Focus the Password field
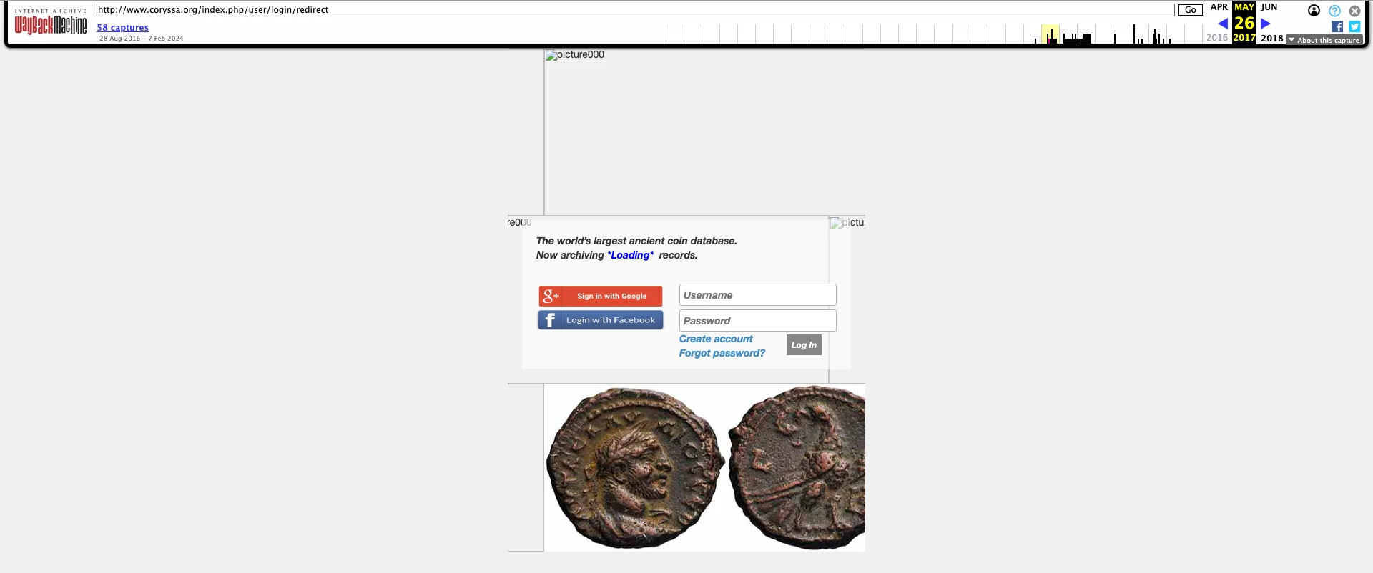The image size is (1373, 573). (x=757, y=321)
